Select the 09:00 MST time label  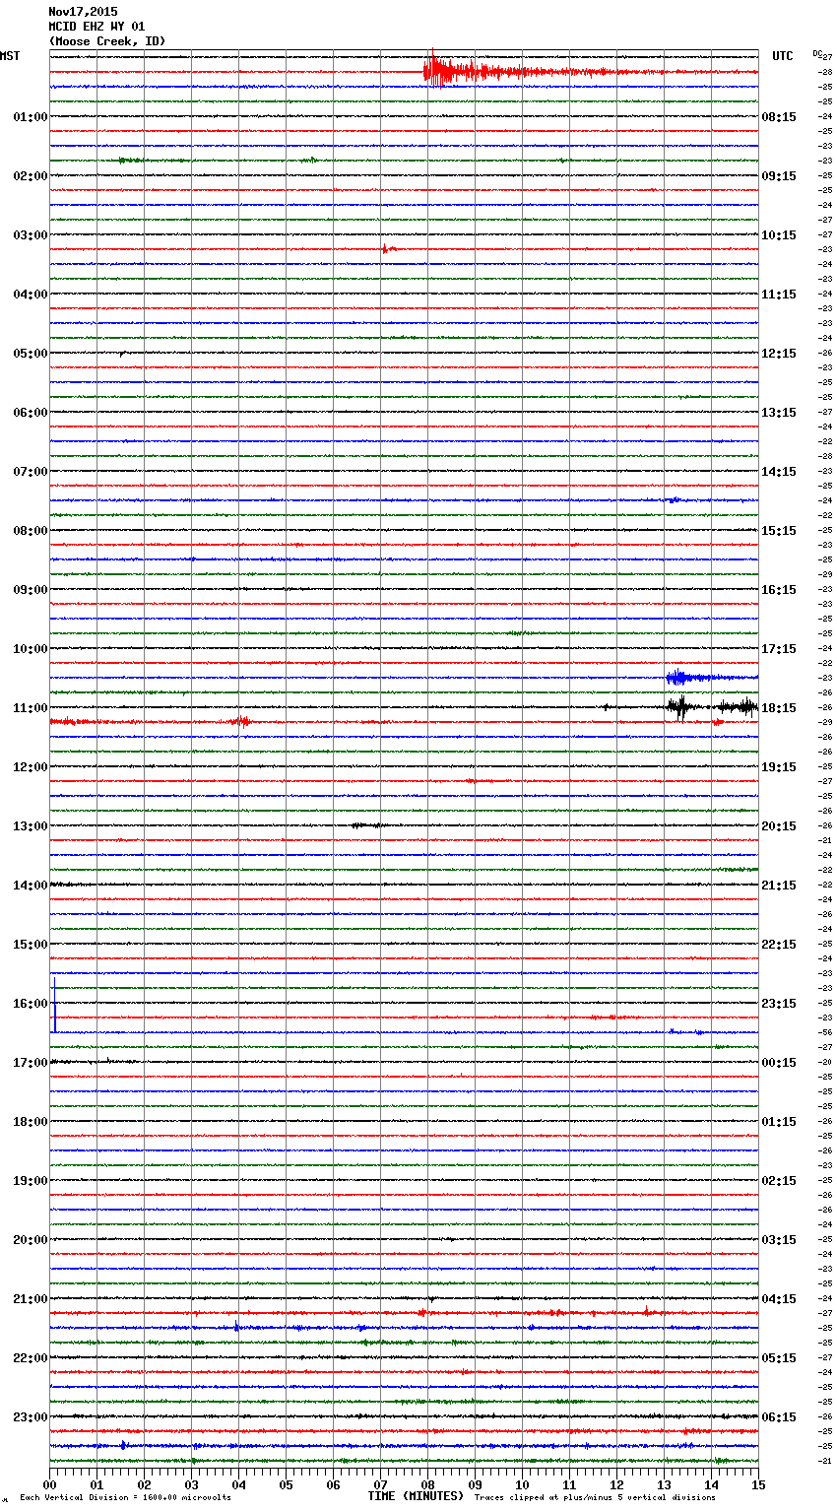(x=31, y=590)
